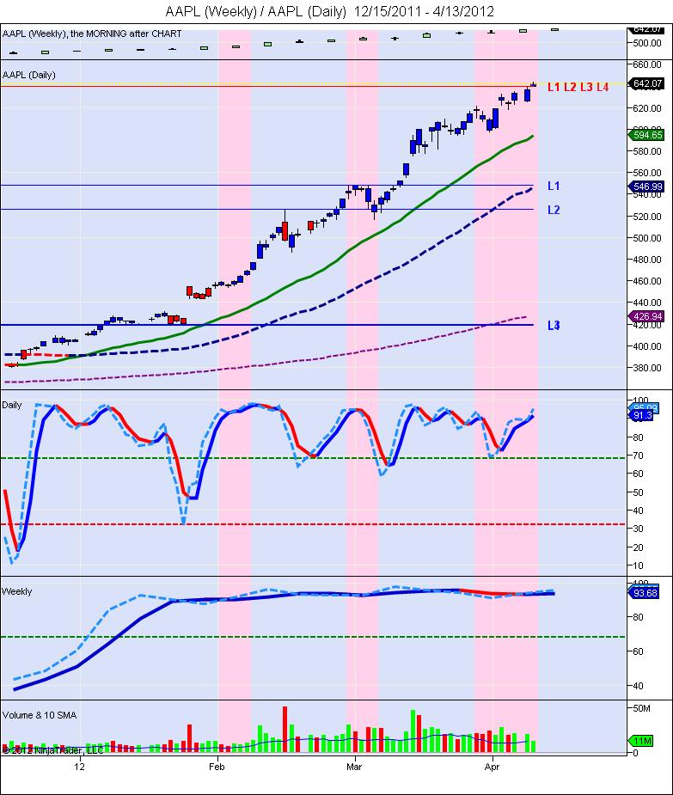
Task: Click the tallest red volume bar in February
Action: pos(285,729)
